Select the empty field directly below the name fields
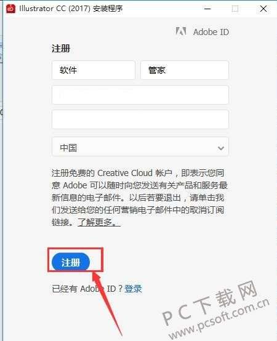This screenshot has height=341, width=277. [x=140, y=95]
